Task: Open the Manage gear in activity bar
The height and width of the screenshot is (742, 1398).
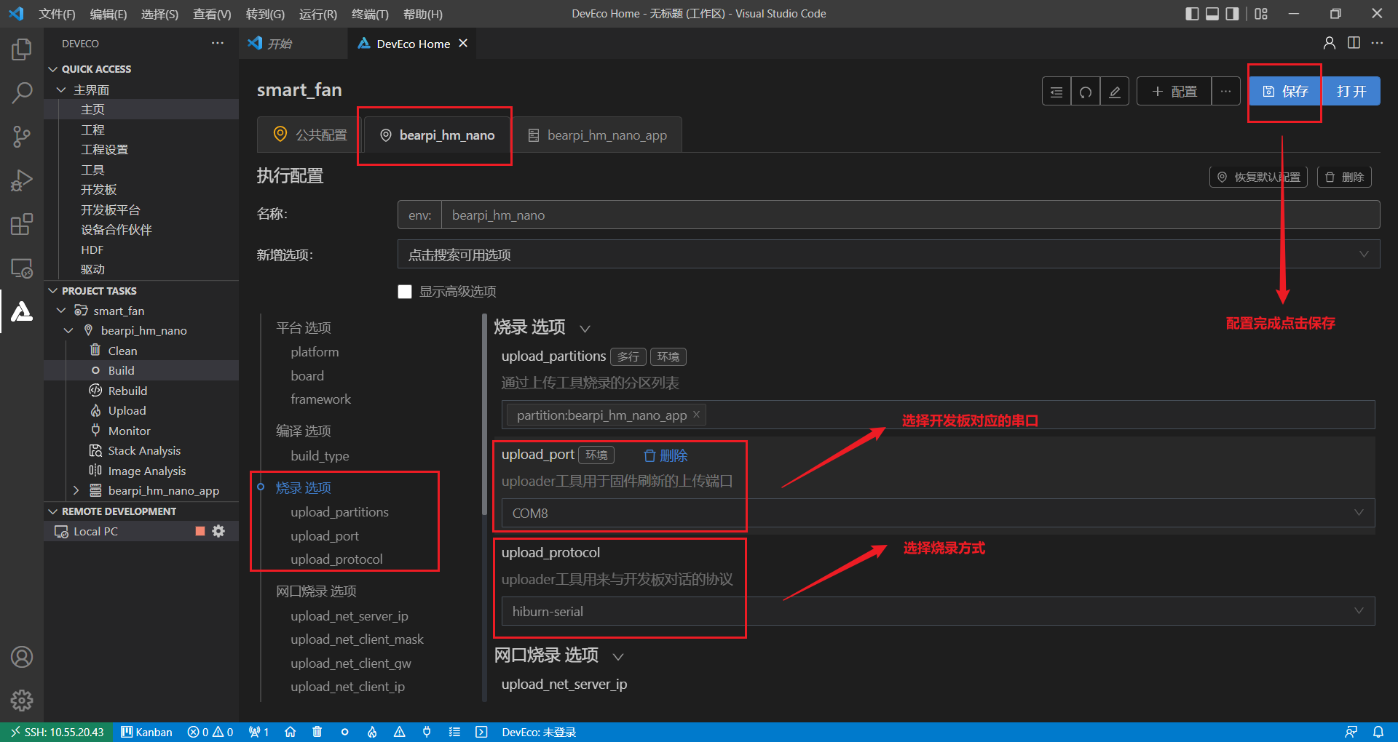Action: click(22, 701)
